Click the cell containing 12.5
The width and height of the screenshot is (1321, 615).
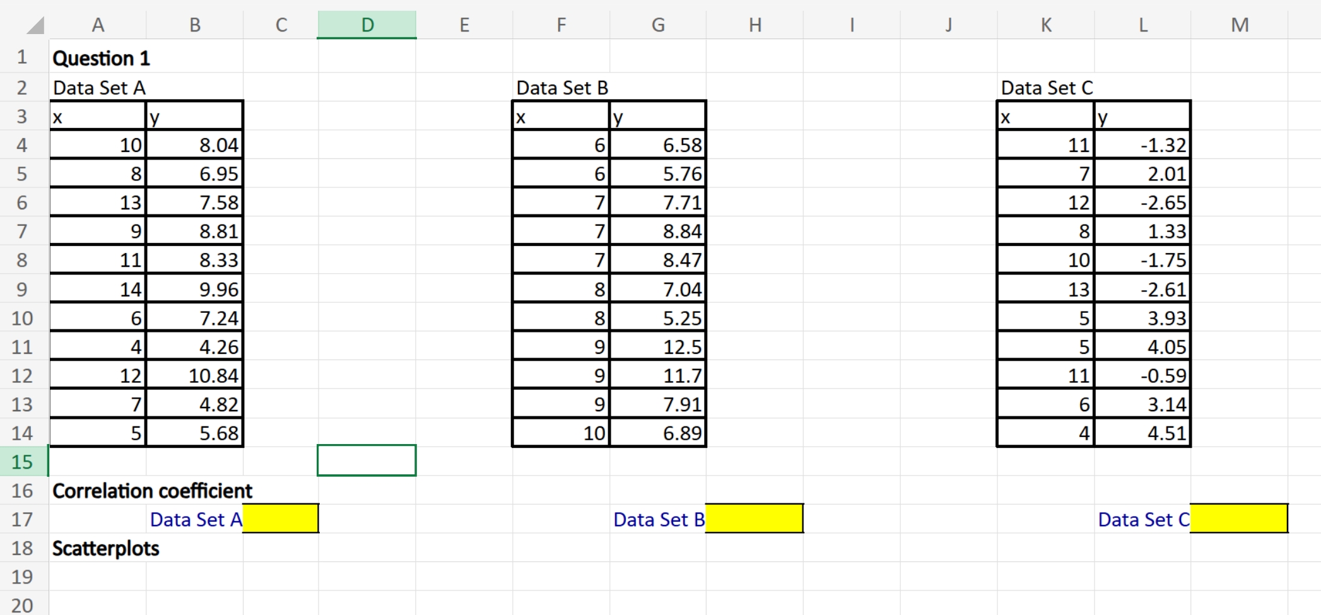point(658,346)
